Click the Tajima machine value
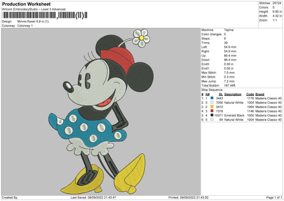The width and height of the screenshot is (284, 201). (229, 30)
